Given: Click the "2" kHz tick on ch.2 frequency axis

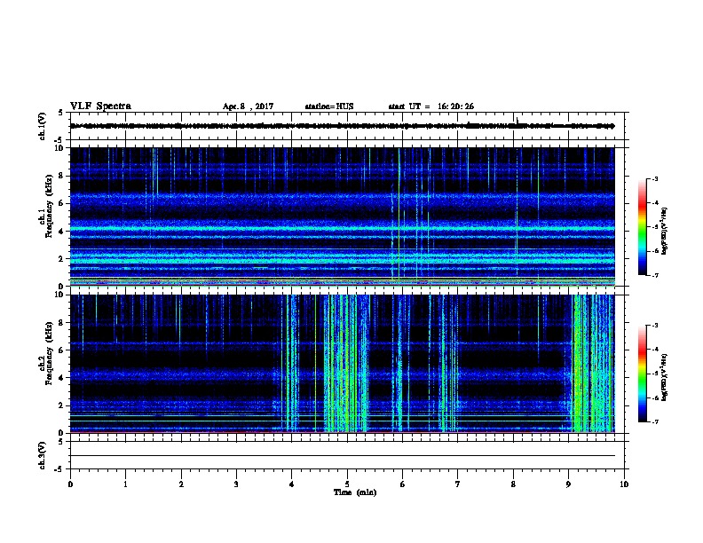Looking at the screenshot, I should pyautogui.click(x=61, y=405).
